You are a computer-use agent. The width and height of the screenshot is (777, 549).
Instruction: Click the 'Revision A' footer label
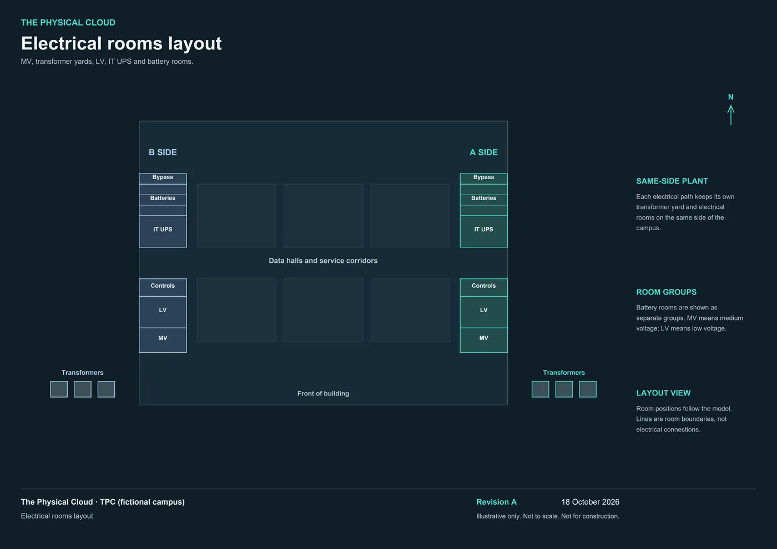496,502
